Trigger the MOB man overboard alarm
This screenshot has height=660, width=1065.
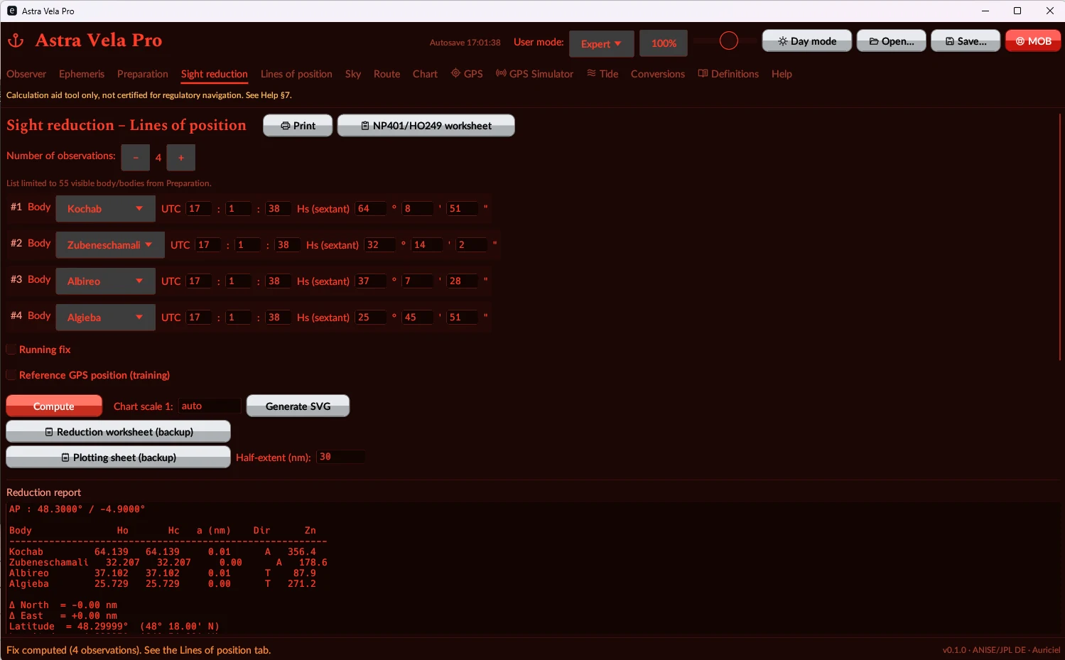pos(1033,41)
